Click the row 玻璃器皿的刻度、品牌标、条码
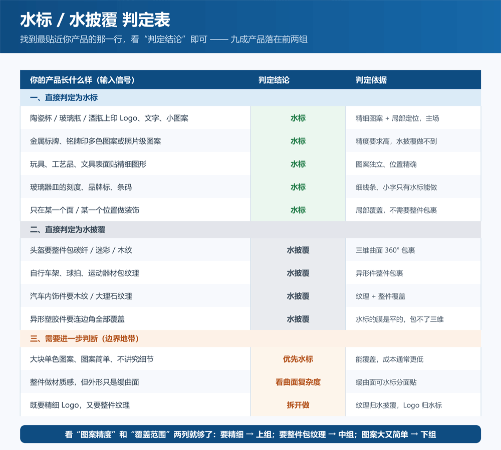 [250, 186]
